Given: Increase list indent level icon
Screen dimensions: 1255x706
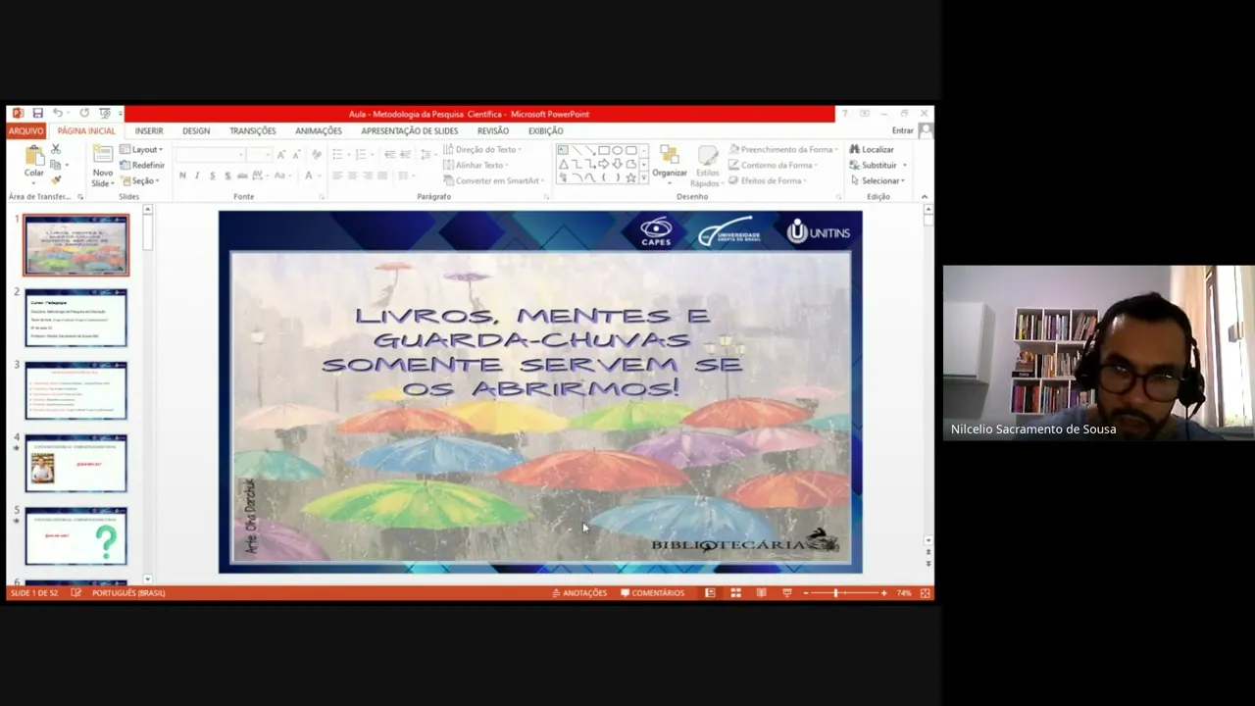Looking at the screenshot, I should [404, 155].
